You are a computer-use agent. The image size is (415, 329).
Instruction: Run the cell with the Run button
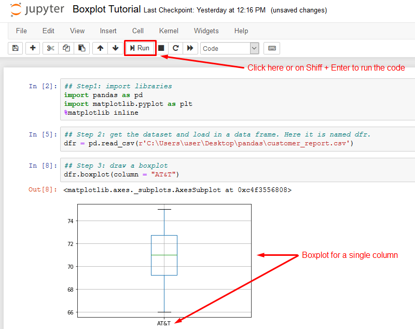(x=139, y=48)
